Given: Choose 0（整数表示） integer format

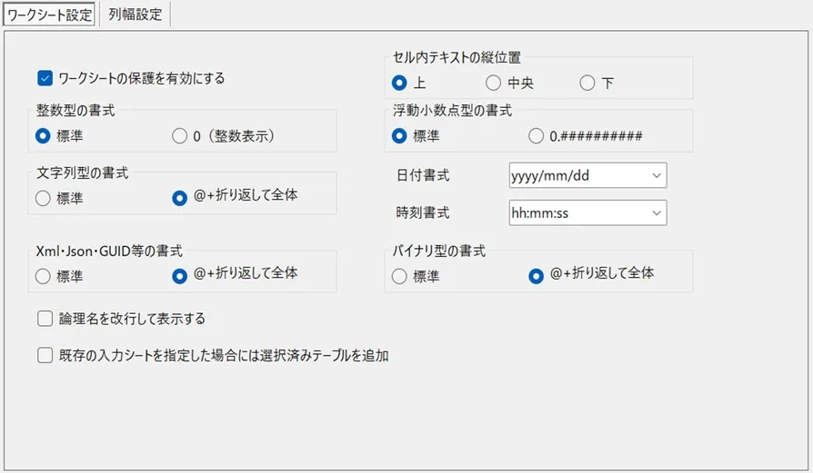Looking at the screenshot, I should tap(179, 135).
